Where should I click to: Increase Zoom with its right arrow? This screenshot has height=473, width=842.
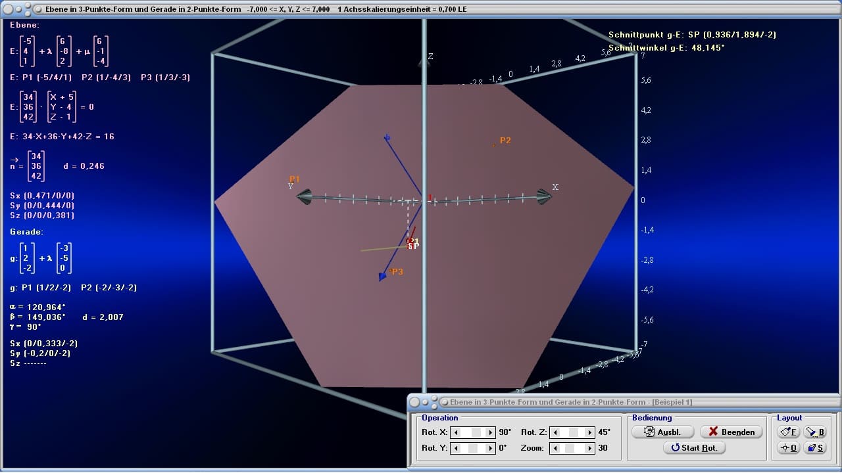click(x=591, y=448)
